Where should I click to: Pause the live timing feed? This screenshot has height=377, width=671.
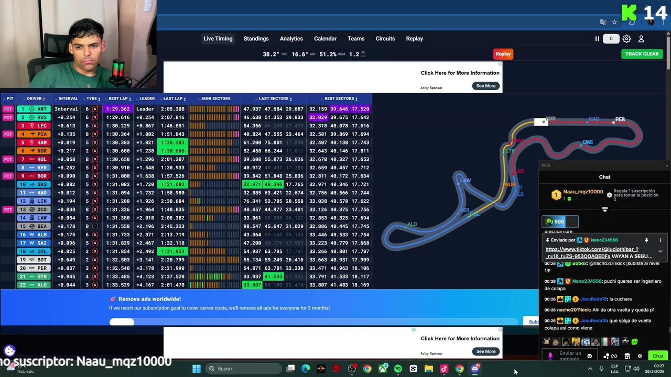pos(597,39)
